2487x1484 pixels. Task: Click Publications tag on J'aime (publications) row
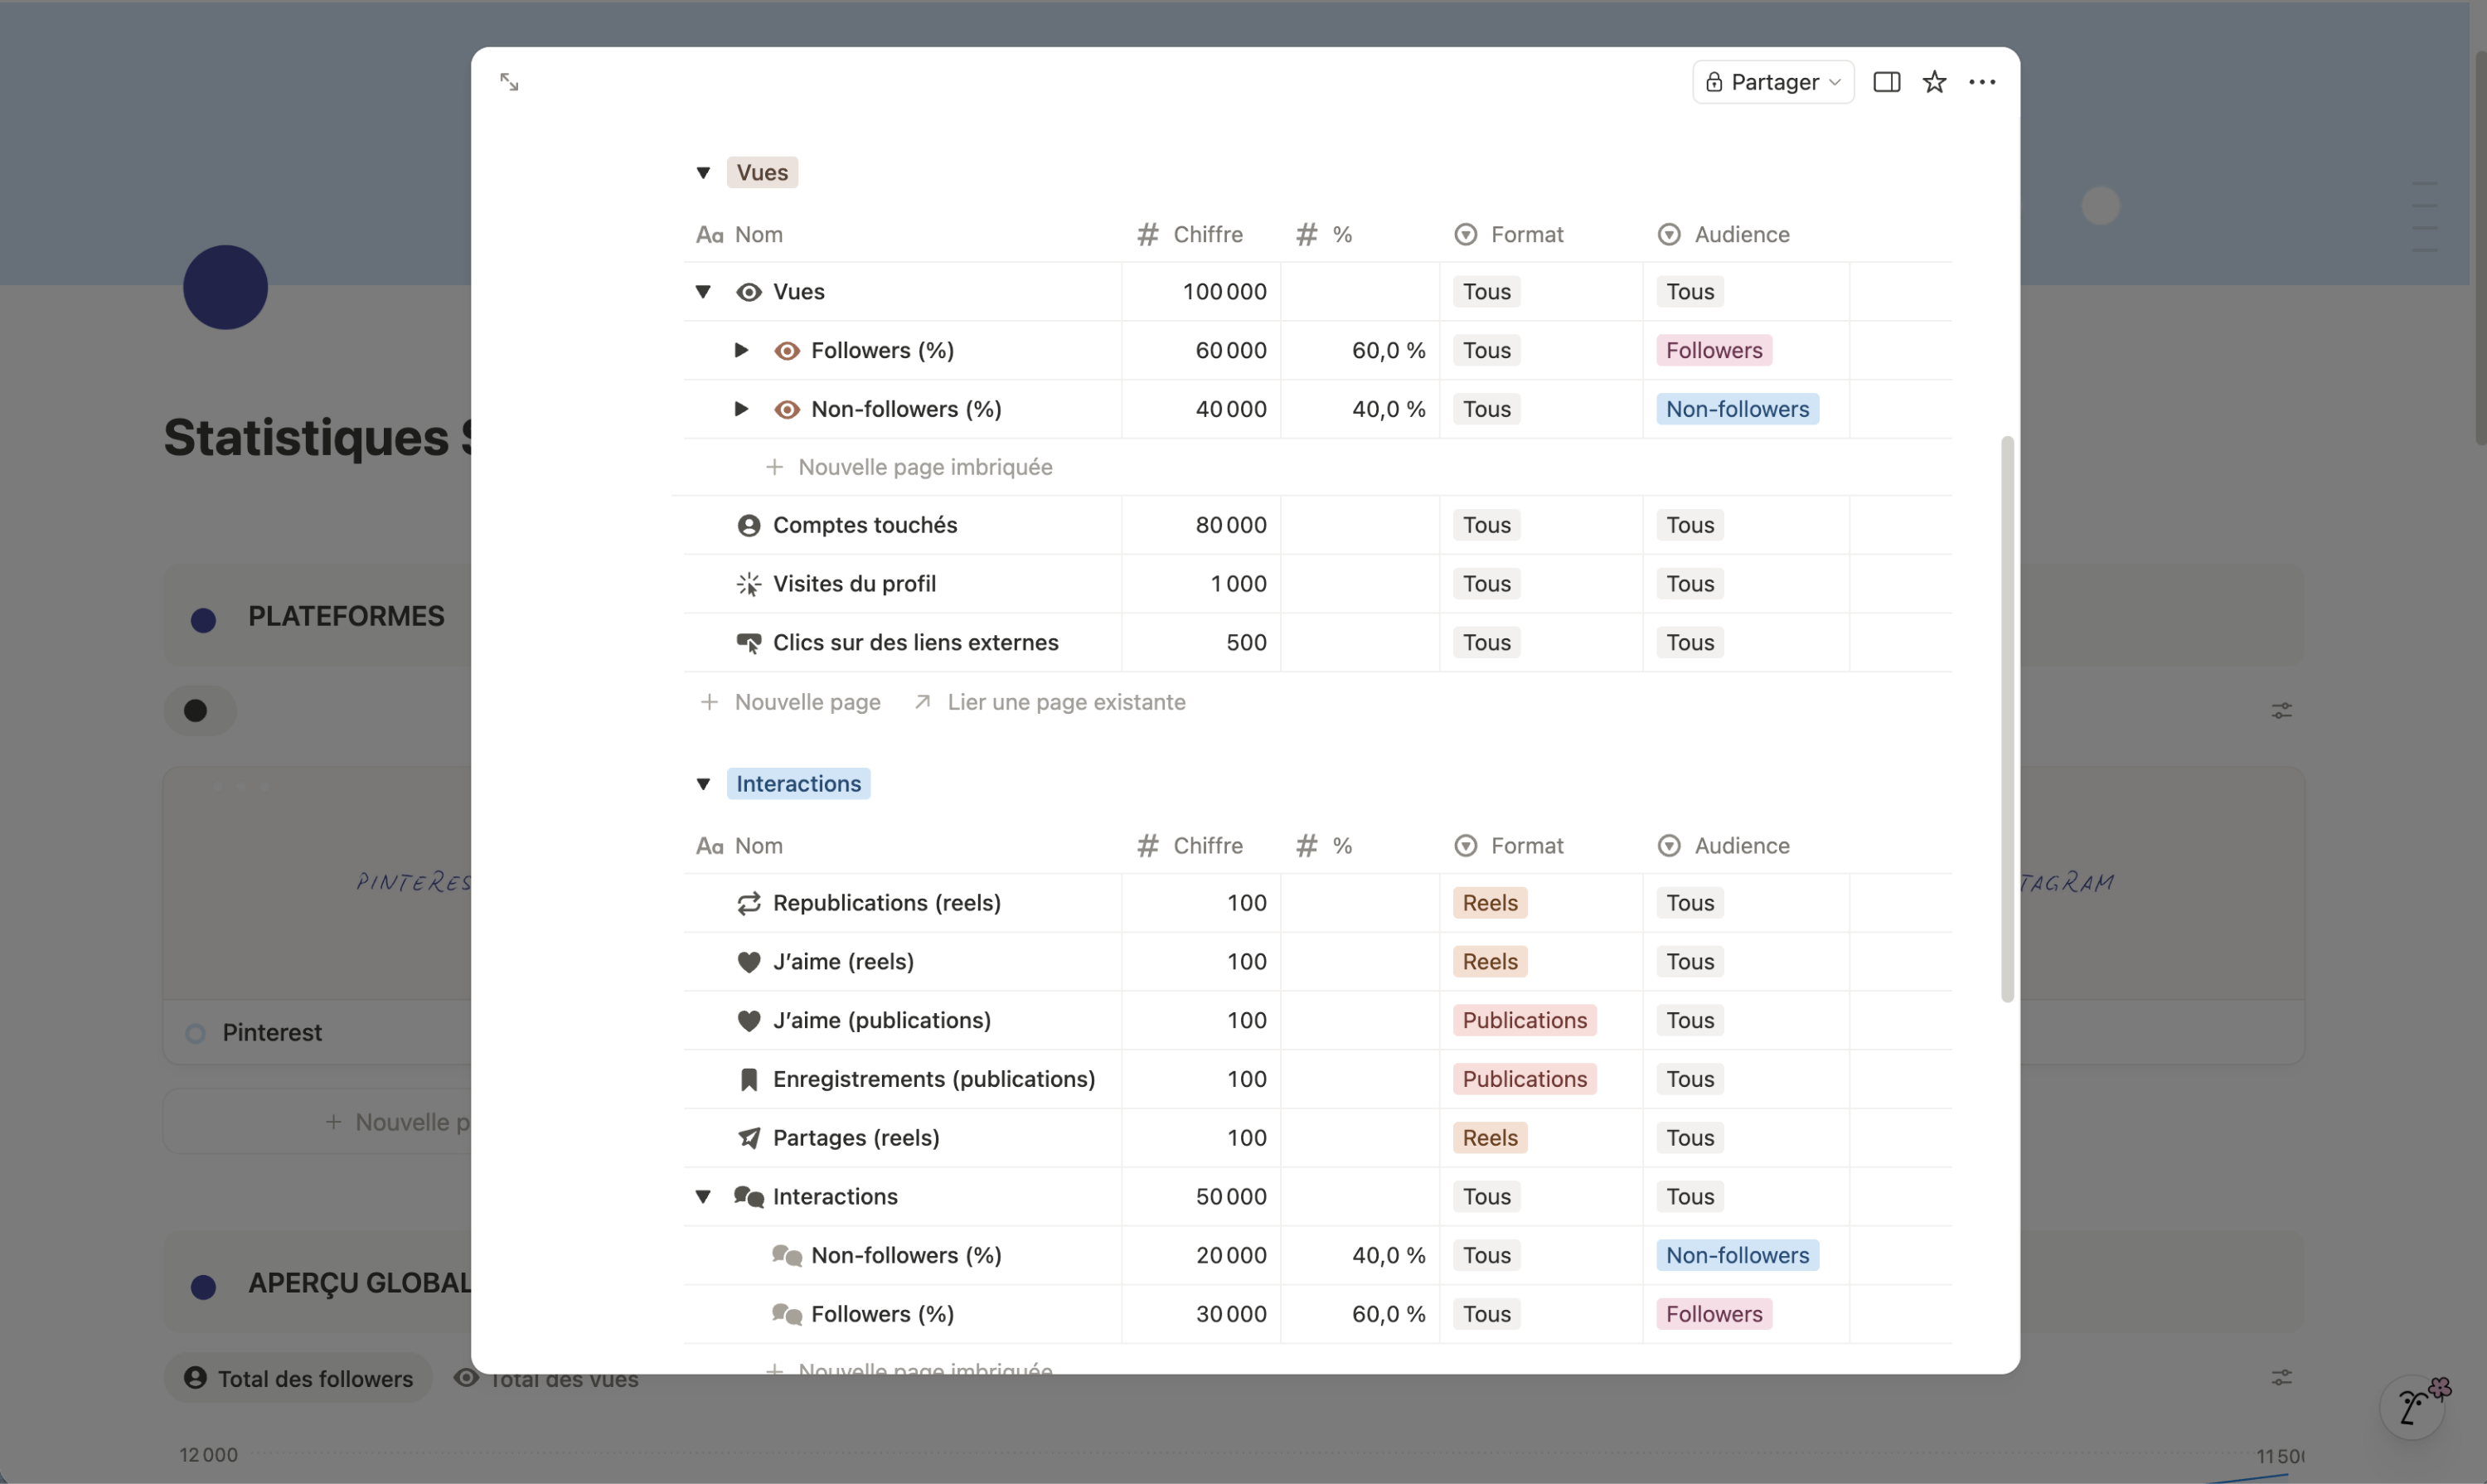coord(1524,1021)
